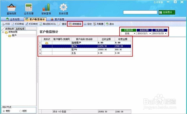Click the 客户编号/类编号 column header
The image size is (187, 114).
click(x=61, y=39)
